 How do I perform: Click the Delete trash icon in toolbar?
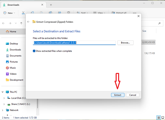pos(69,13)
